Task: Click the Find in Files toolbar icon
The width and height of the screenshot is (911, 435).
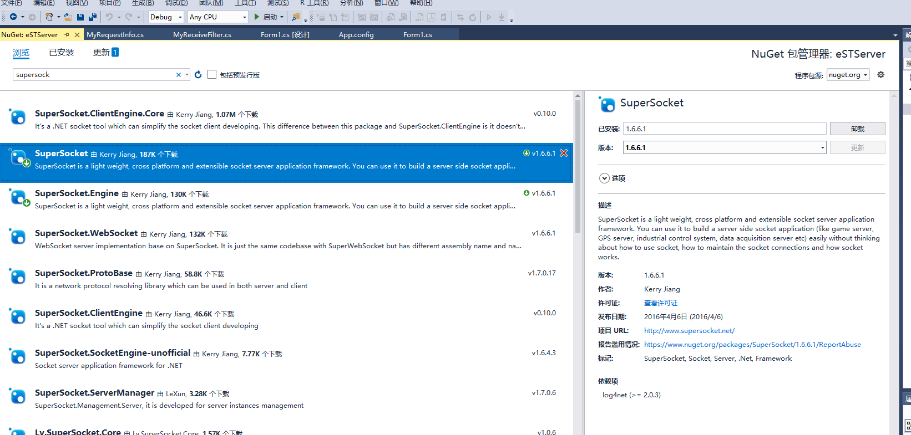Action: click(296, 17)
